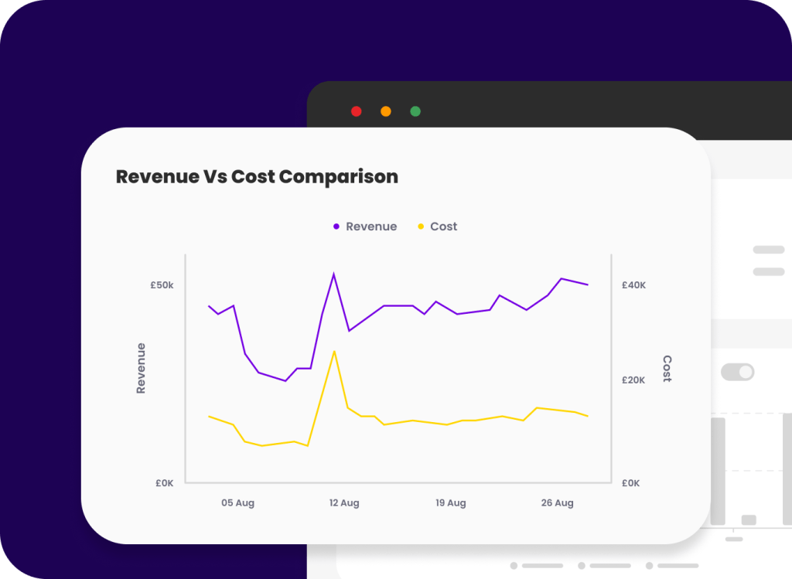792x579 pixels.
Task: Click the £40K cost axis label
Action: [x=633, y=285]
